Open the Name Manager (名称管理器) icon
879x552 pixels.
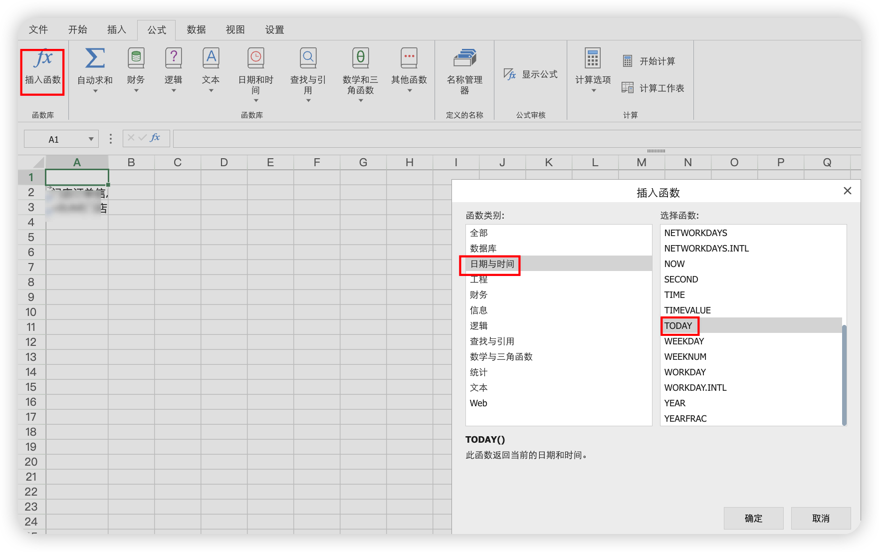point(464,58)
